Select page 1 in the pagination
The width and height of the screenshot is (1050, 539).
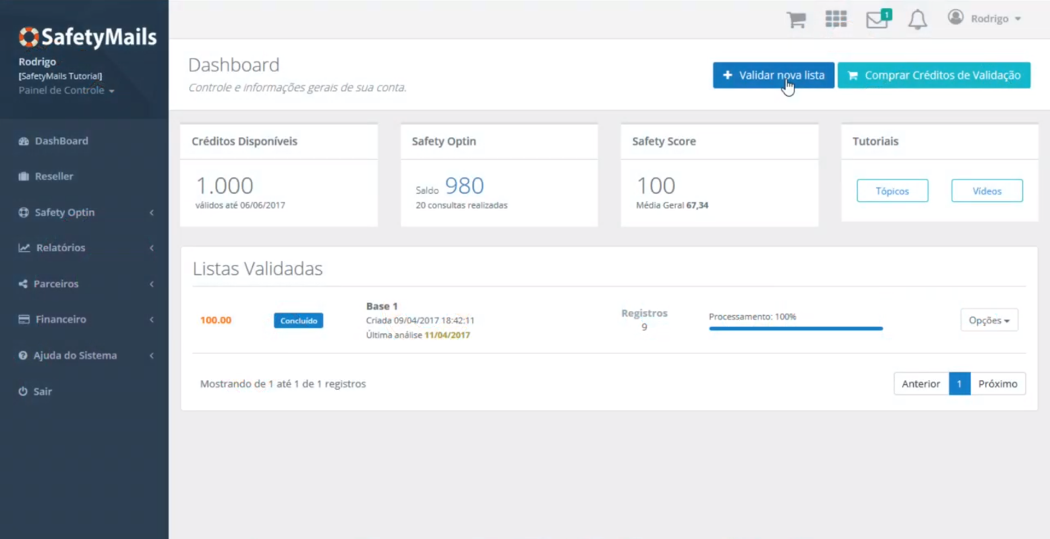tap(959, 384)
